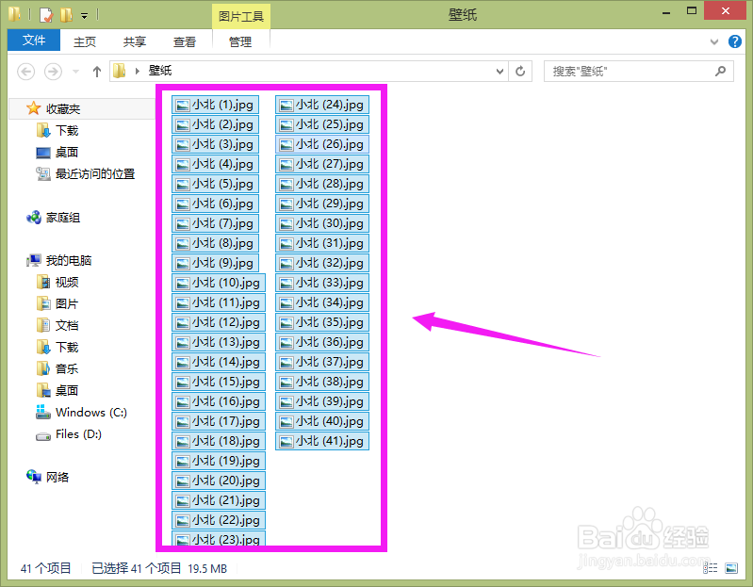
Task: Click the New Folder quick access icon
Action: click(x=66, y=15)
